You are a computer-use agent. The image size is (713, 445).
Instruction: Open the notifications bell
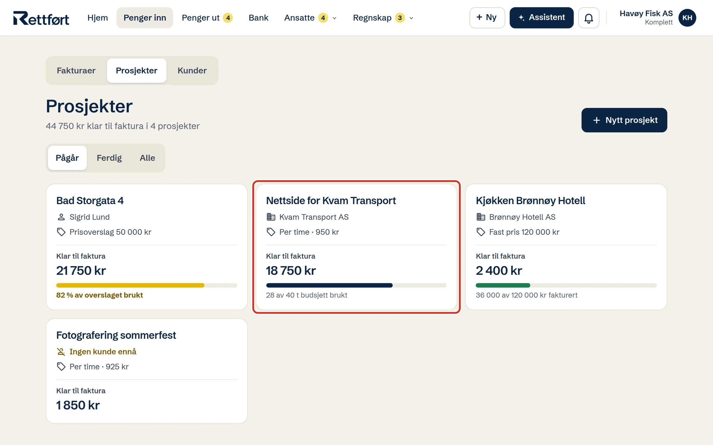(589, 18)
